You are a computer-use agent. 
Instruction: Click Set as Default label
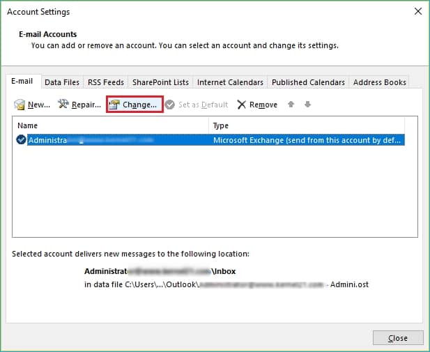click(203, 105)
